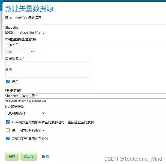Click the 存储库的基本信息 section heading
Viewport: 166px width, 164px height.
coord(21,40)
